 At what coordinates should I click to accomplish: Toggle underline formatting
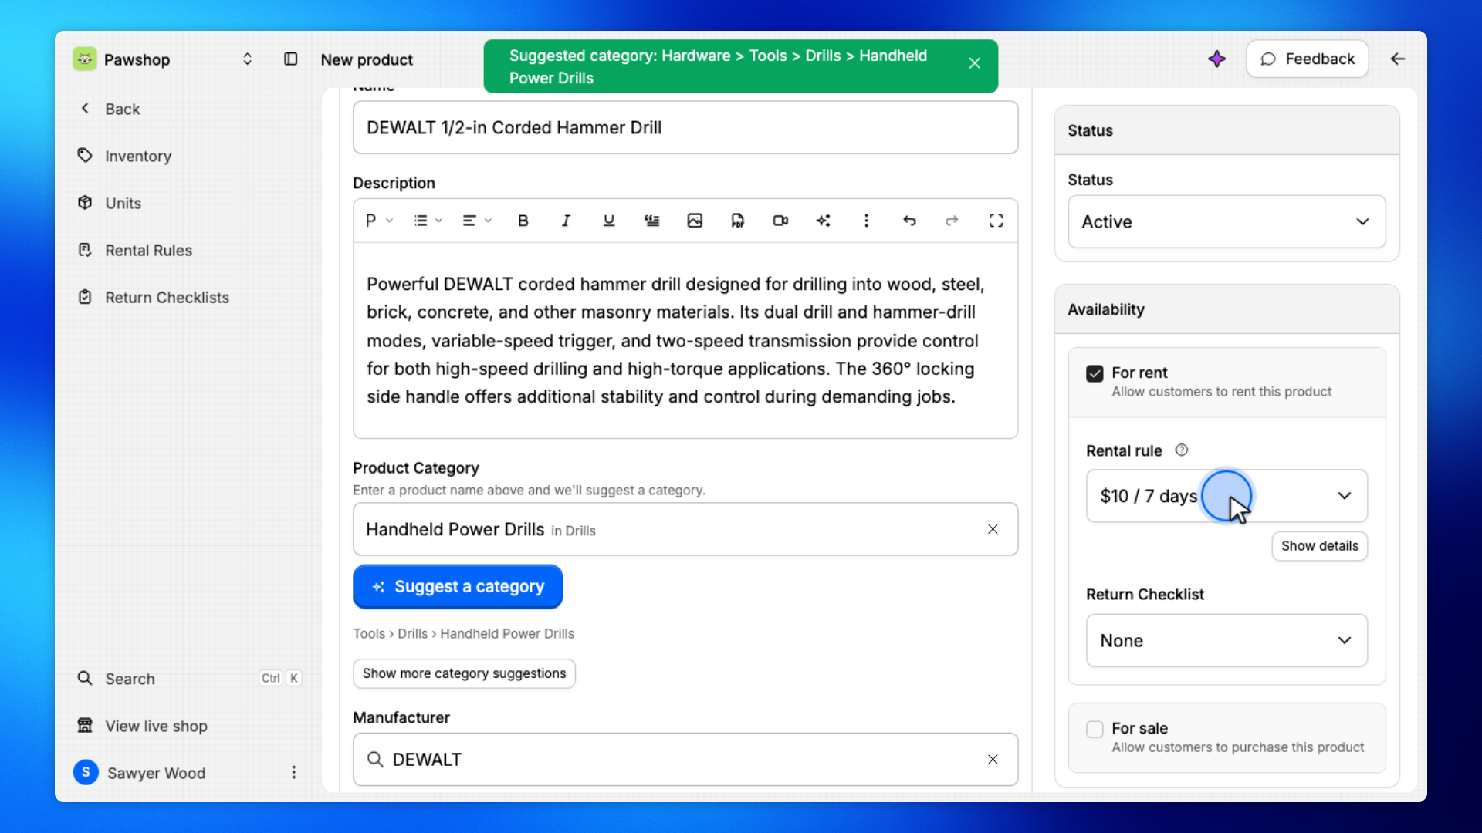[609, 221]
